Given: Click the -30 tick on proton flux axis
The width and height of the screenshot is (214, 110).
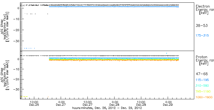Looking at the screenshot, I should click(x=16, y=89).
